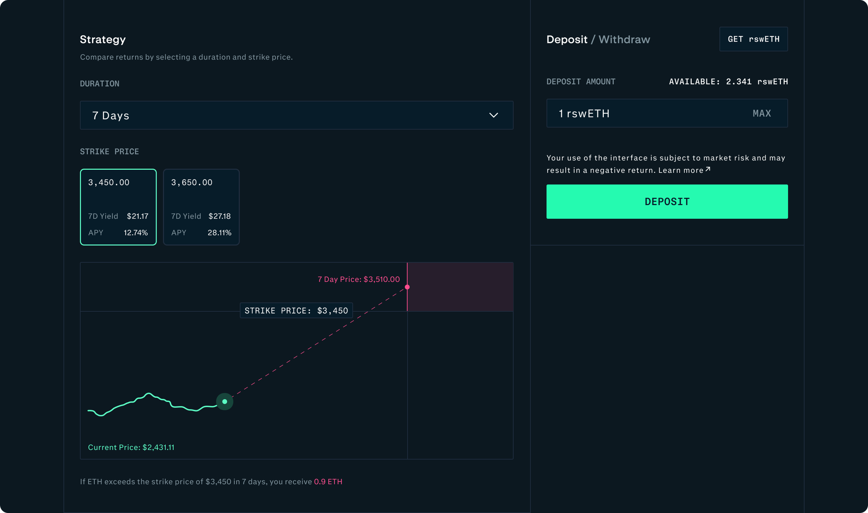This screenshot has width=868, height=513.
Task: Select the 7 Day Price point on the chart
Action: click(407, 287)
